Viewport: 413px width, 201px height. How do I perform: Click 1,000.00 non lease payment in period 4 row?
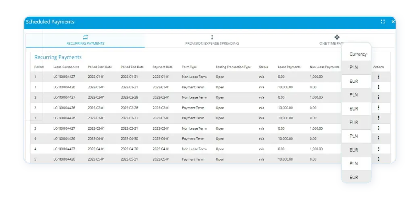tap(316, 149)
